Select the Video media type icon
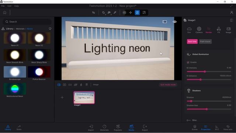The height and width of the screenshot is (133, 236). (x=65, y=85)
